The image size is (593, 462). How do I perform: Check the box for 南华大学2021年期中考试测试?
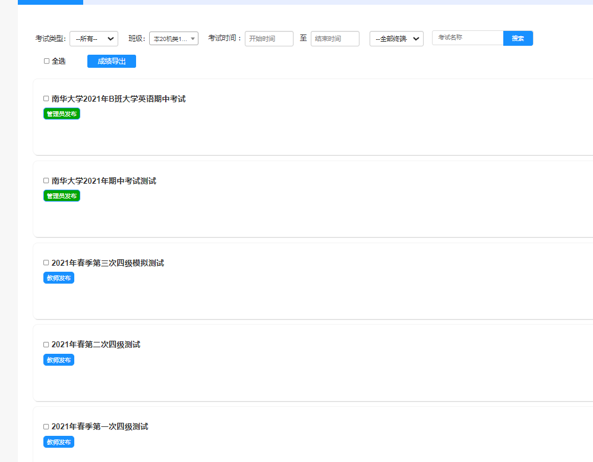46,181
